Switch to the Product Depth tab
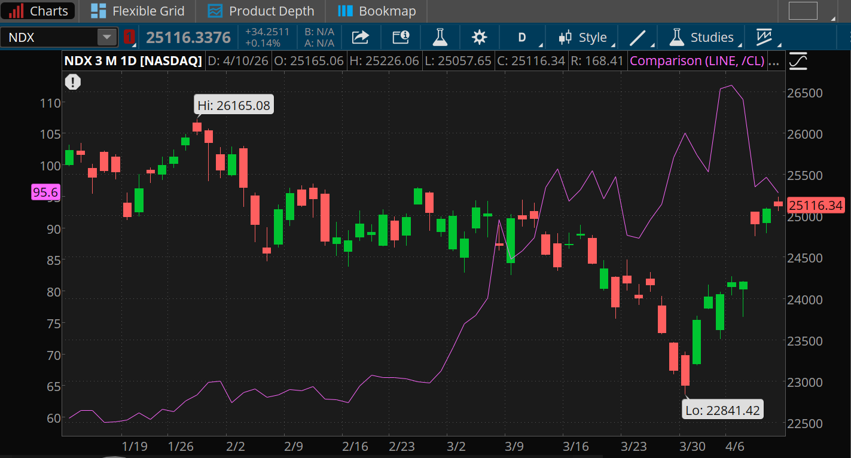 [261, 11]
